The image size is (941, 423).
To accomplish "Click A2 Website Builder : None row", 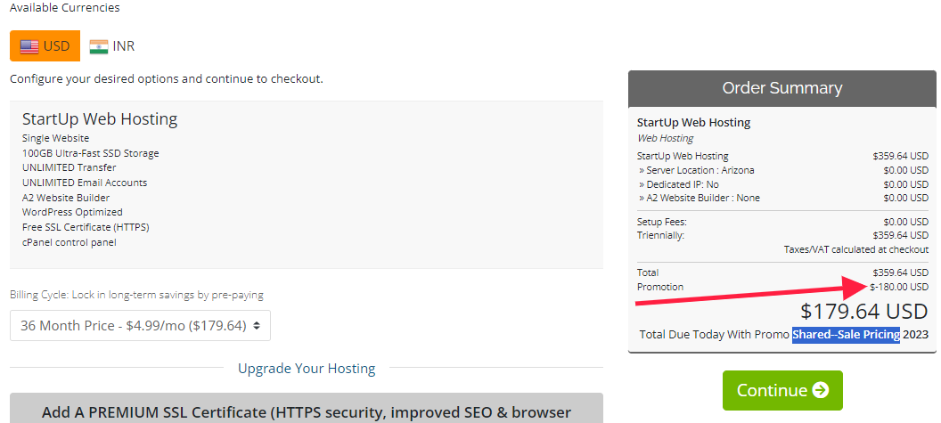I will (x=782, y=198).
